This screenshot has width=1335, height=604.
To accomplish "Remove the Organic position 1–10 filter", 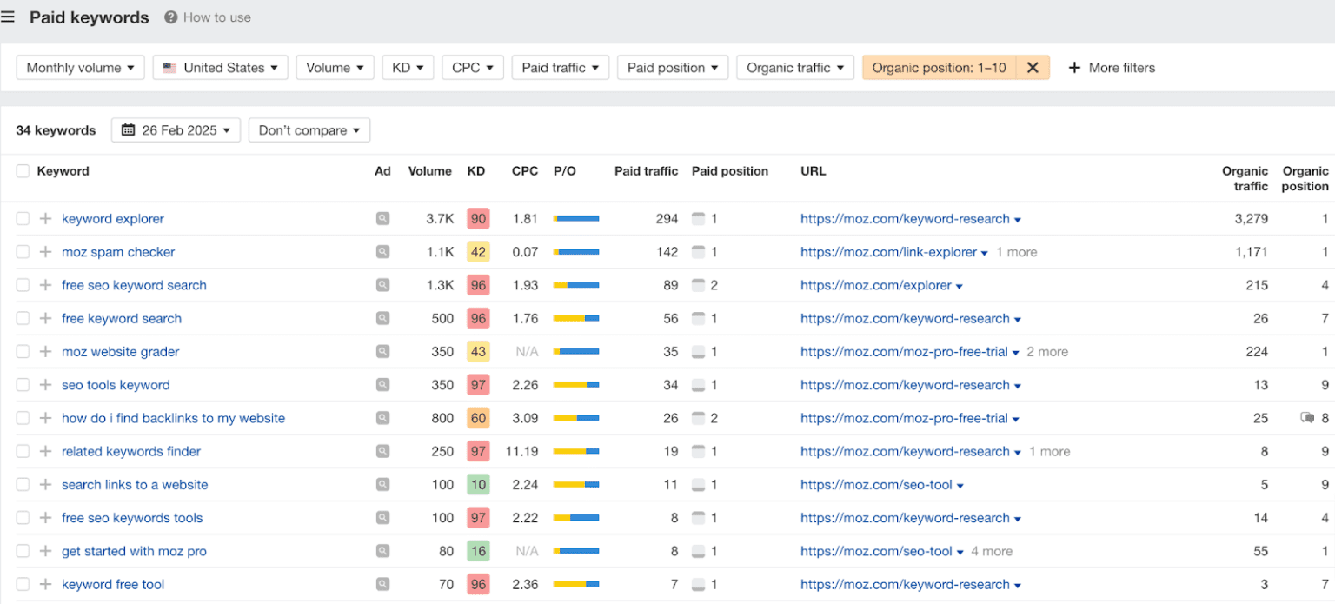I will click(x=1033, y=68).
